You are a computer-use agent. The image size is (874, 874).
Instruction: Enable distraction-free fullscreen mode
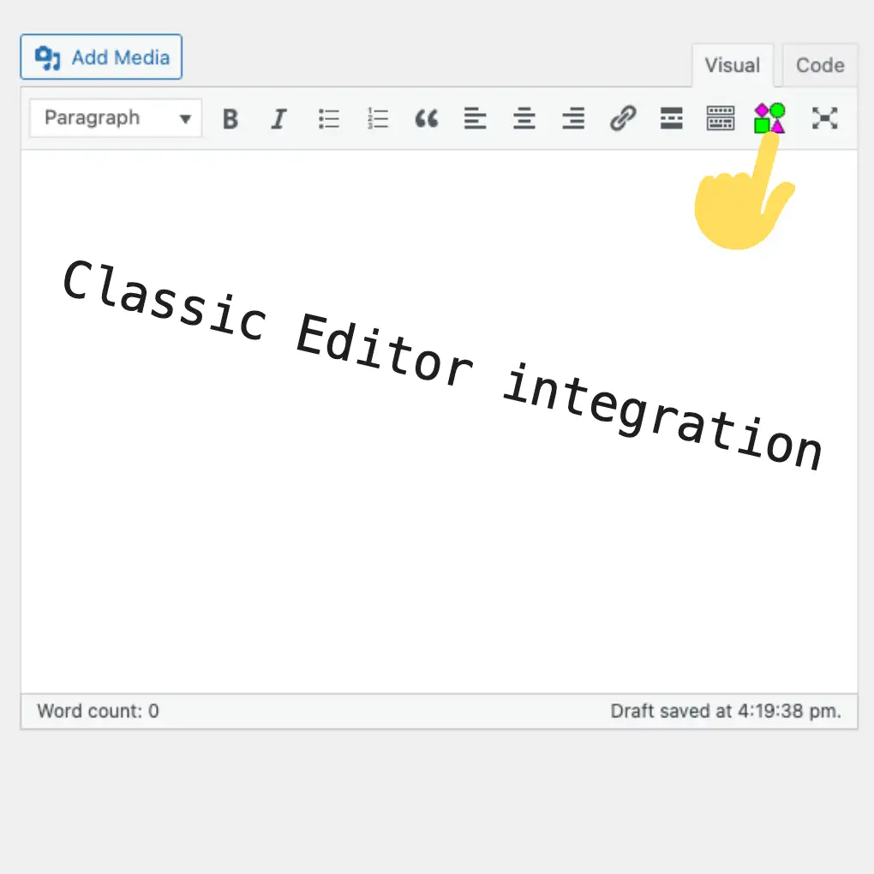point(824,118)
